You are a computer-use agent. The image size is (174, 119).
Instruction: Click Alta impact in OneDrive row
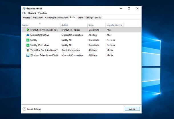[x=108, y=35]
